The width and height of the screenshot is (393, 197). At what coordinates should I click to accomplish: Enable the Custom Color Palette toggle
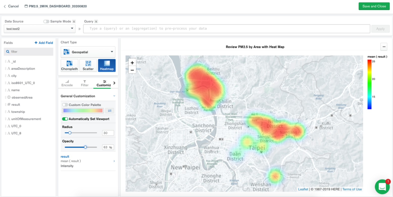[x=65, y=105]
